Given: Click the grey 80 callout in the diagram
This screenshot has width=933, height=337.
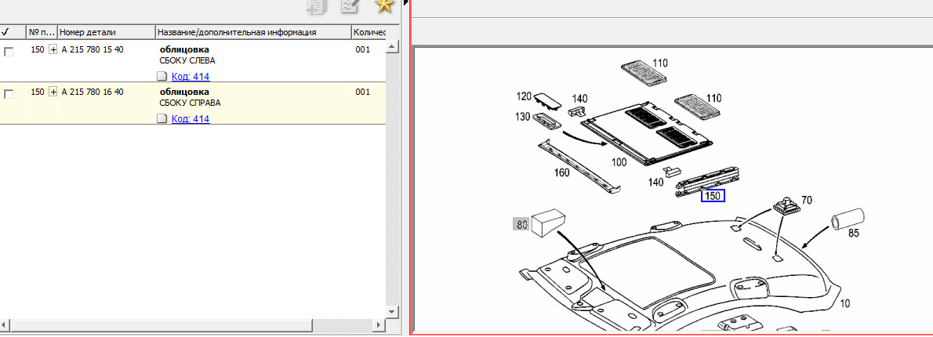Looking at the screenshot, I should click(521, 225).
